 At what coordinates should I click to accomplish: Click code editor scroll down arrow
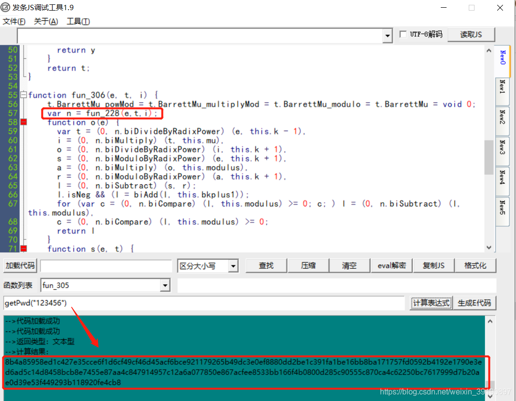pyautogui.click(x=489, y=248)
